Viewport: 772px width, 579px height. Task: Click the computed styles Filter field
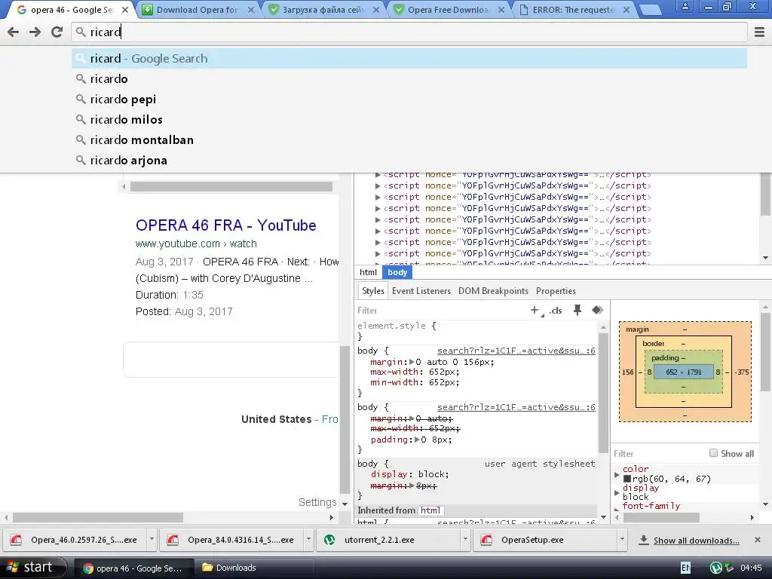(x=658, y=453)
